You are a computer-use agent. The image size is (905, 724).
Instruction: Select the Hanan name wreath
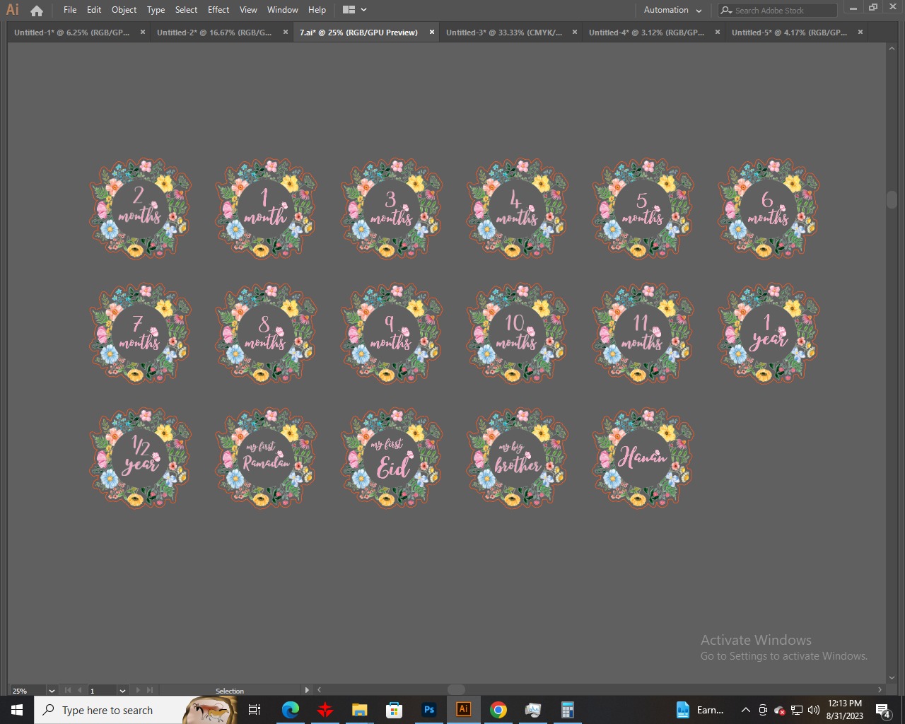[x=643, y=458]
